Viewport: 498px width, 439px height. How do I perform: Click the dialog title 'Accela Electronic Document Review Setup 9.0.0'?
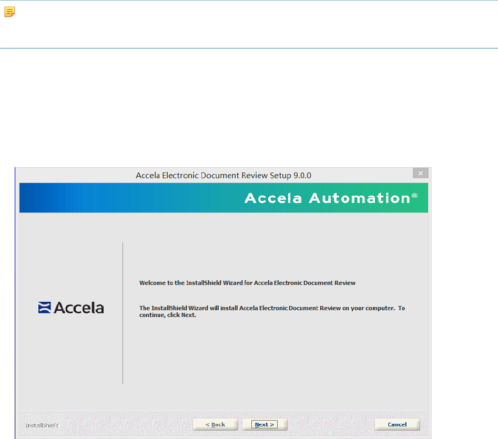pos(223,176)
